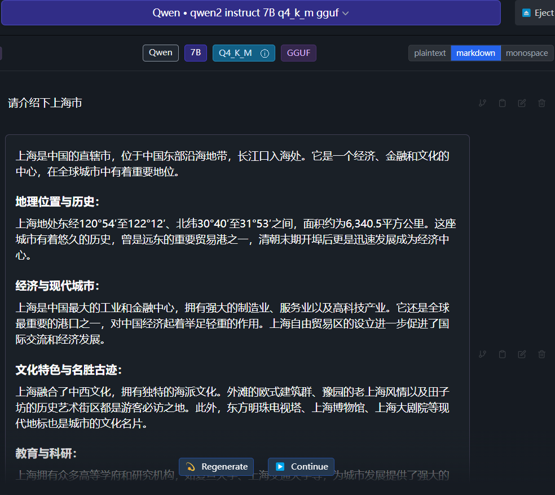Delete the assistant's response
The height and width of the screenshot is (495, 555).
point(541,354)
